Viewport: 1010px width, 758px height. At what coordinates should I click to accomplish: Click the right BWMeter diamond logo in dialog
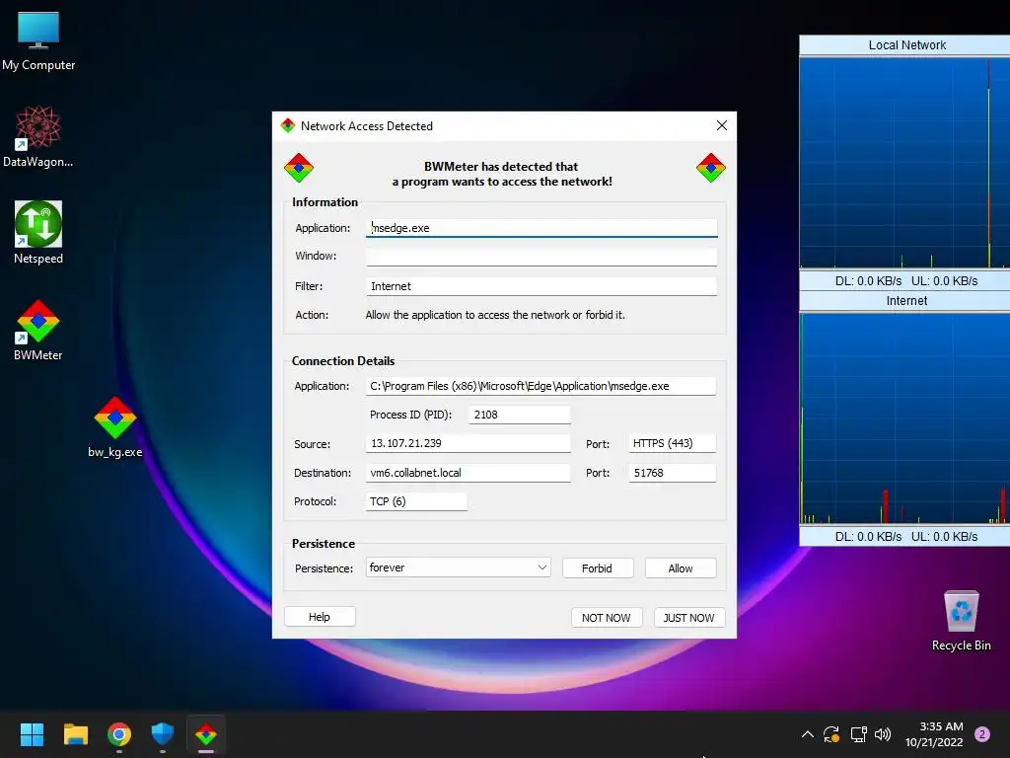pos(711,168)
